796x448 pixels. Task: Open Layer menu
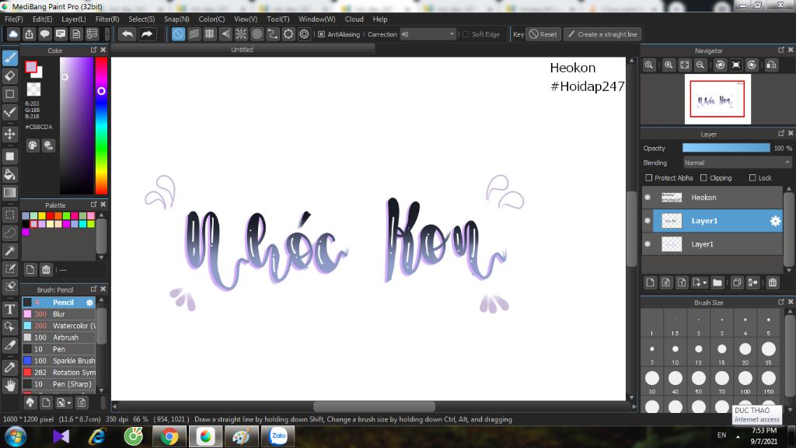74,19
